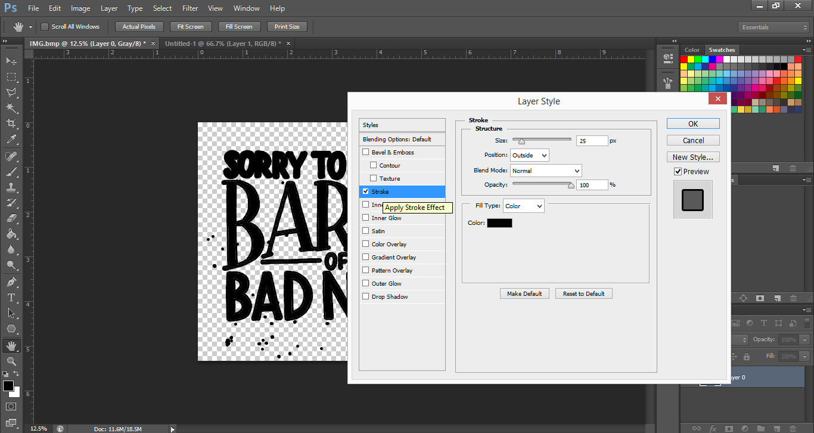Select the Lasso tool
This screenshot has width=814, height=433.
11,92
